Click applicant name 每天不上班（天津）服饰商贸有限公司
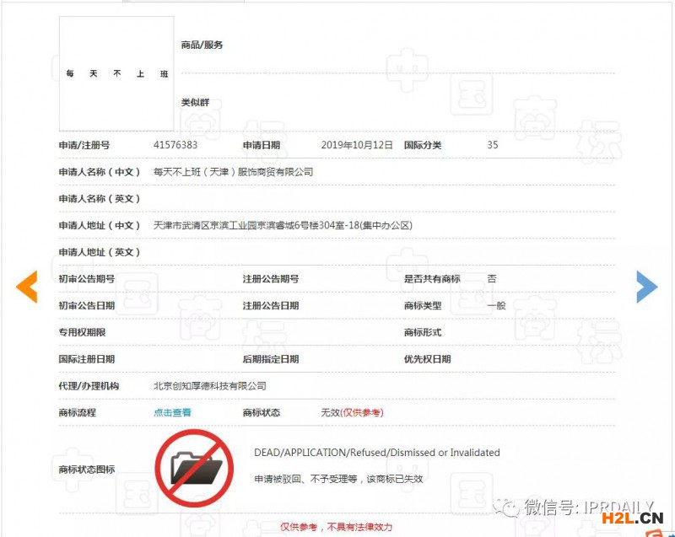Image resolution: width=675 pixels, height=537 pixels. click(x=233, y=172)
